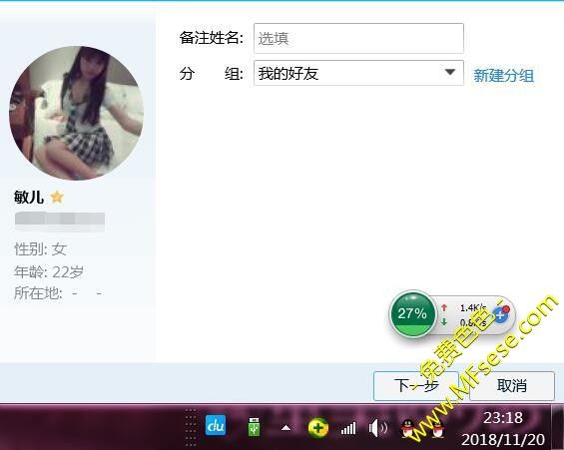Click the 备注姓名 input field
This screenshot has height=450, width=564.
pyautogui.click(x=358, y=38)
